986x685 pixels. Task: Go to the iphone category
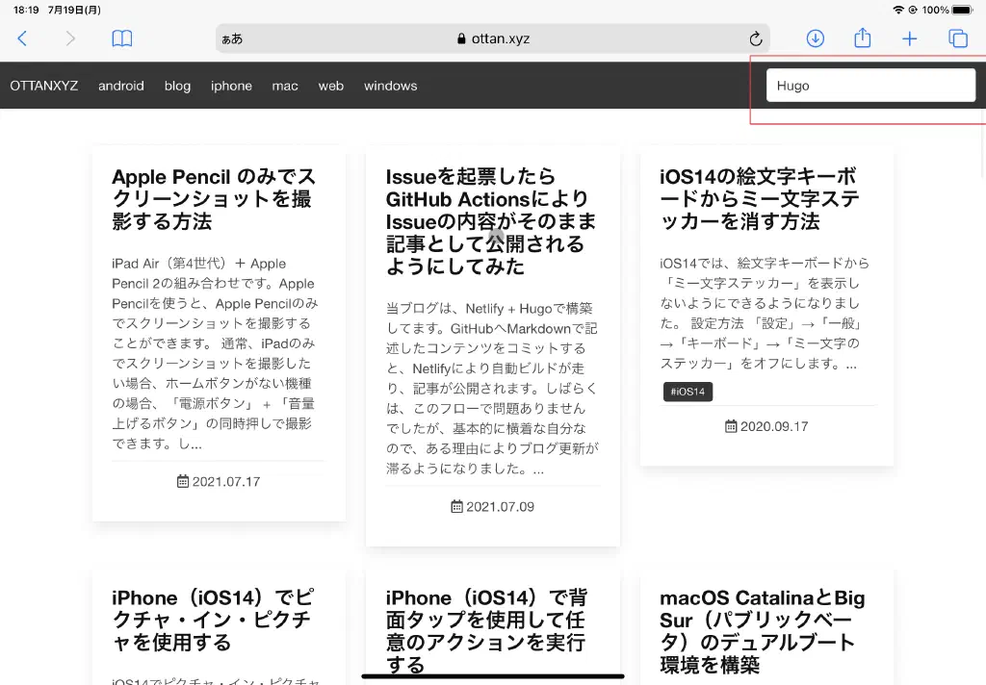(x=231, y=86)
